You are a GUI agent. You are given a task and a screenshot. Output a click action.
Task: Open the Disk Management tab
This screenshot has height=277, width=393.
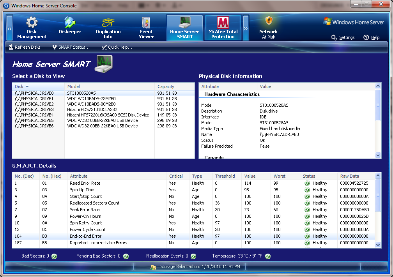tap(32, 28)
